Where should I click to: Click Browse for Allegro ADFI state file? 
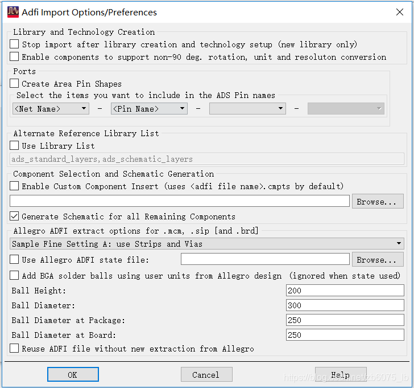click(378, 260)
